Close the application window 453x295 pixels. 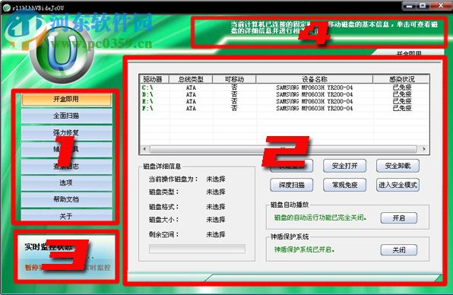[441, 5]
